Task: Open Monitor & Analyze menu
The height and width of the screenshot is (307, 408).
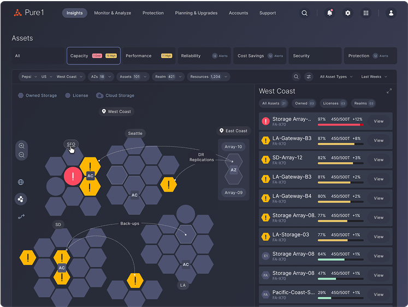Action: [113, 13]
